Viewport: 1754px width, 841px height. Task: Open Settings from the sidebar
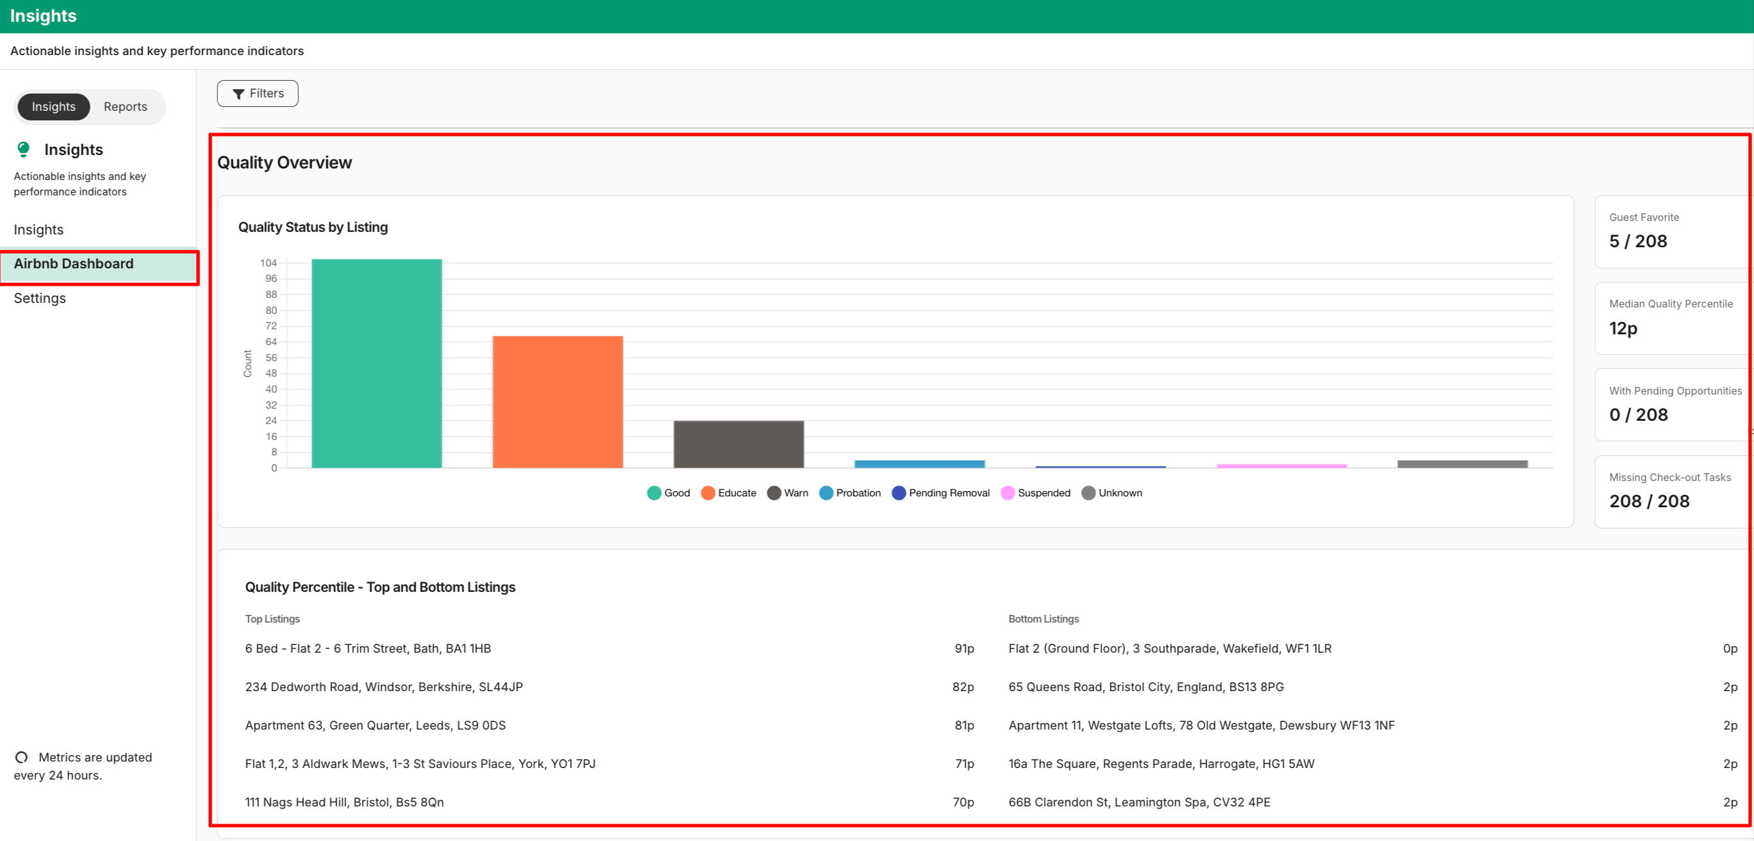pyautogui.click(x=40, y=298)
